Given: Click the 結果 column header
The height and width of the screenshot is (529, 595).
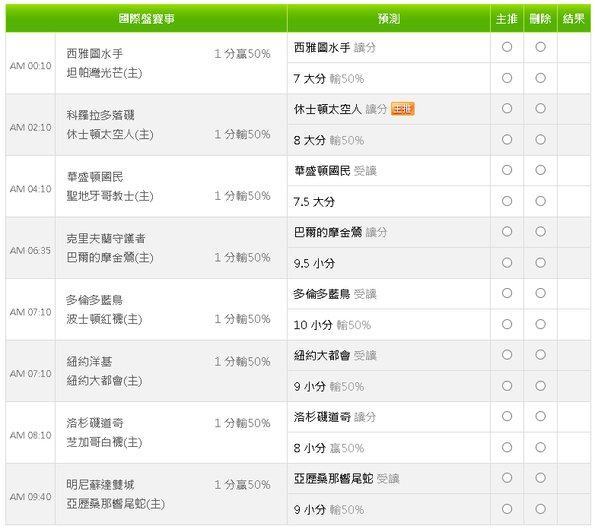Looking at the screenshot, I should tap(574, 18).
